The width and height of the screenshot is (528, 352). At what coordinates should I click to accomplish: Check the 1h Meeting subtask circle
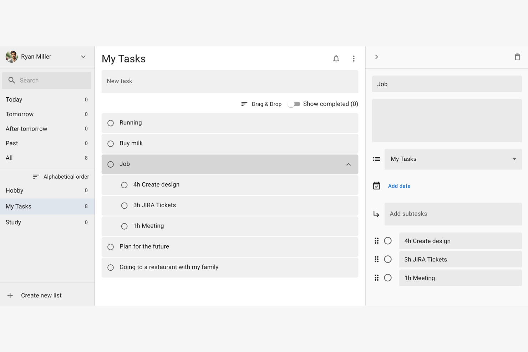[x=124, y=226]
